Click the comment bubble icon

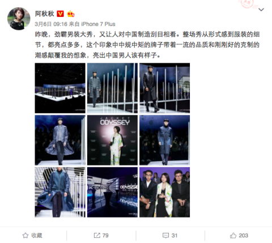tap(165, 236)
